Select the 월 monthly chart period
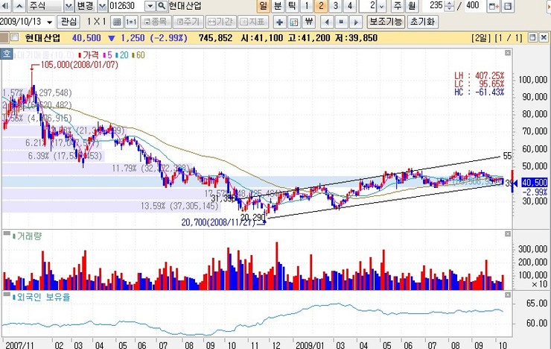The image size is (551, 349). click(412, 6)
